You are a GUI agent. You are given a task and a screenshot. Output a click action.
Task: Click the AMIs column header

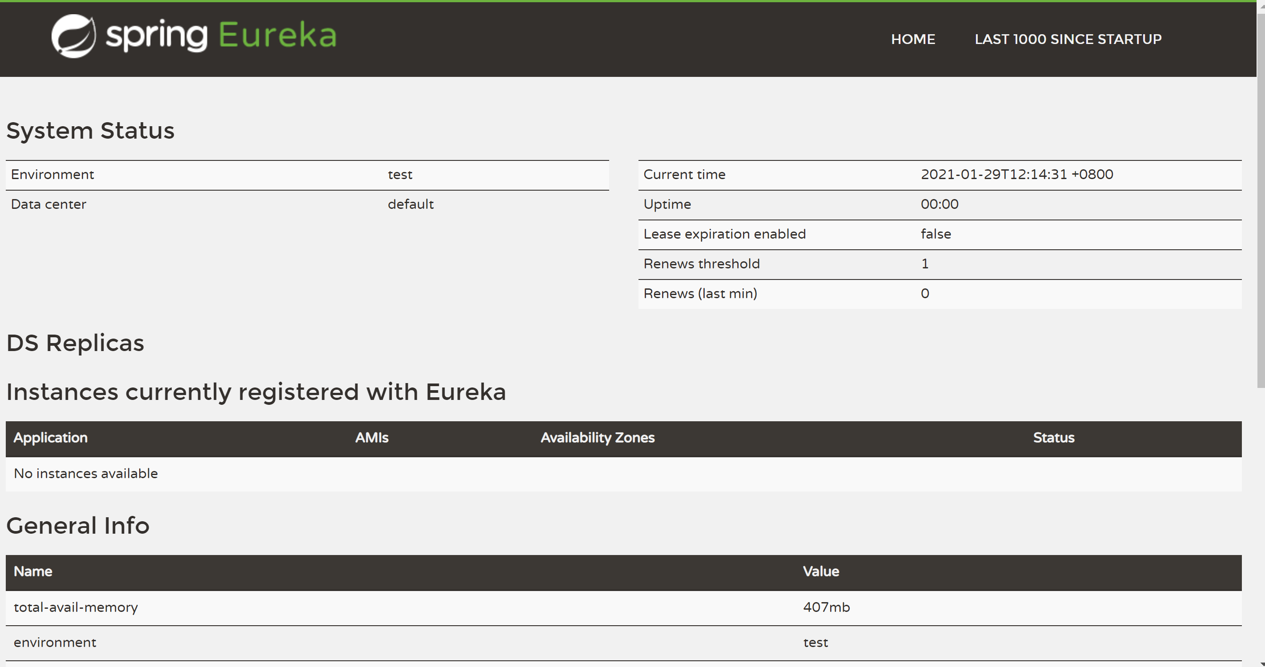372,438
